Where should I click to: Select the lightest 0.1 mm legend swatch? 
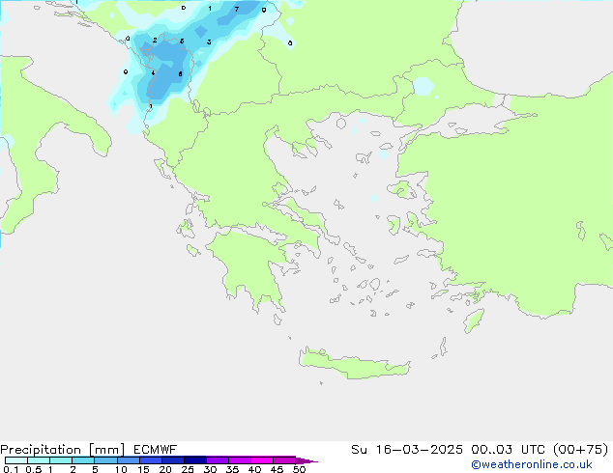coord(16,460)
